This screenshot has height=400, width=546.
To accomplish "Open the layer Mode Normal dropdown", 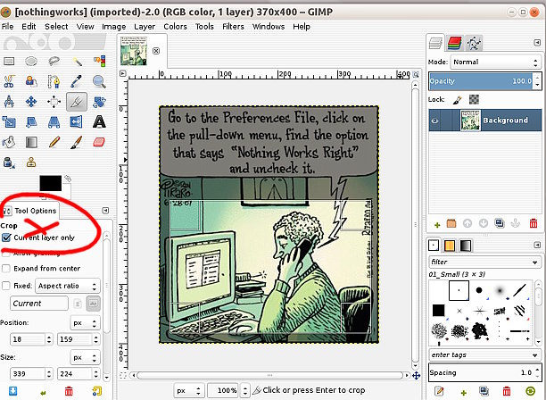I will pyautogui.click(x=495, y=62).
